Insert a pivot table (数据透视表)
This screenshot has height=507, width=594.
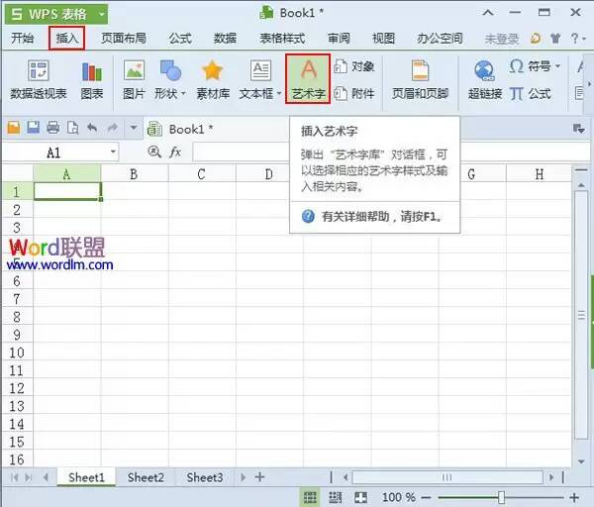[x=39, y=80]
